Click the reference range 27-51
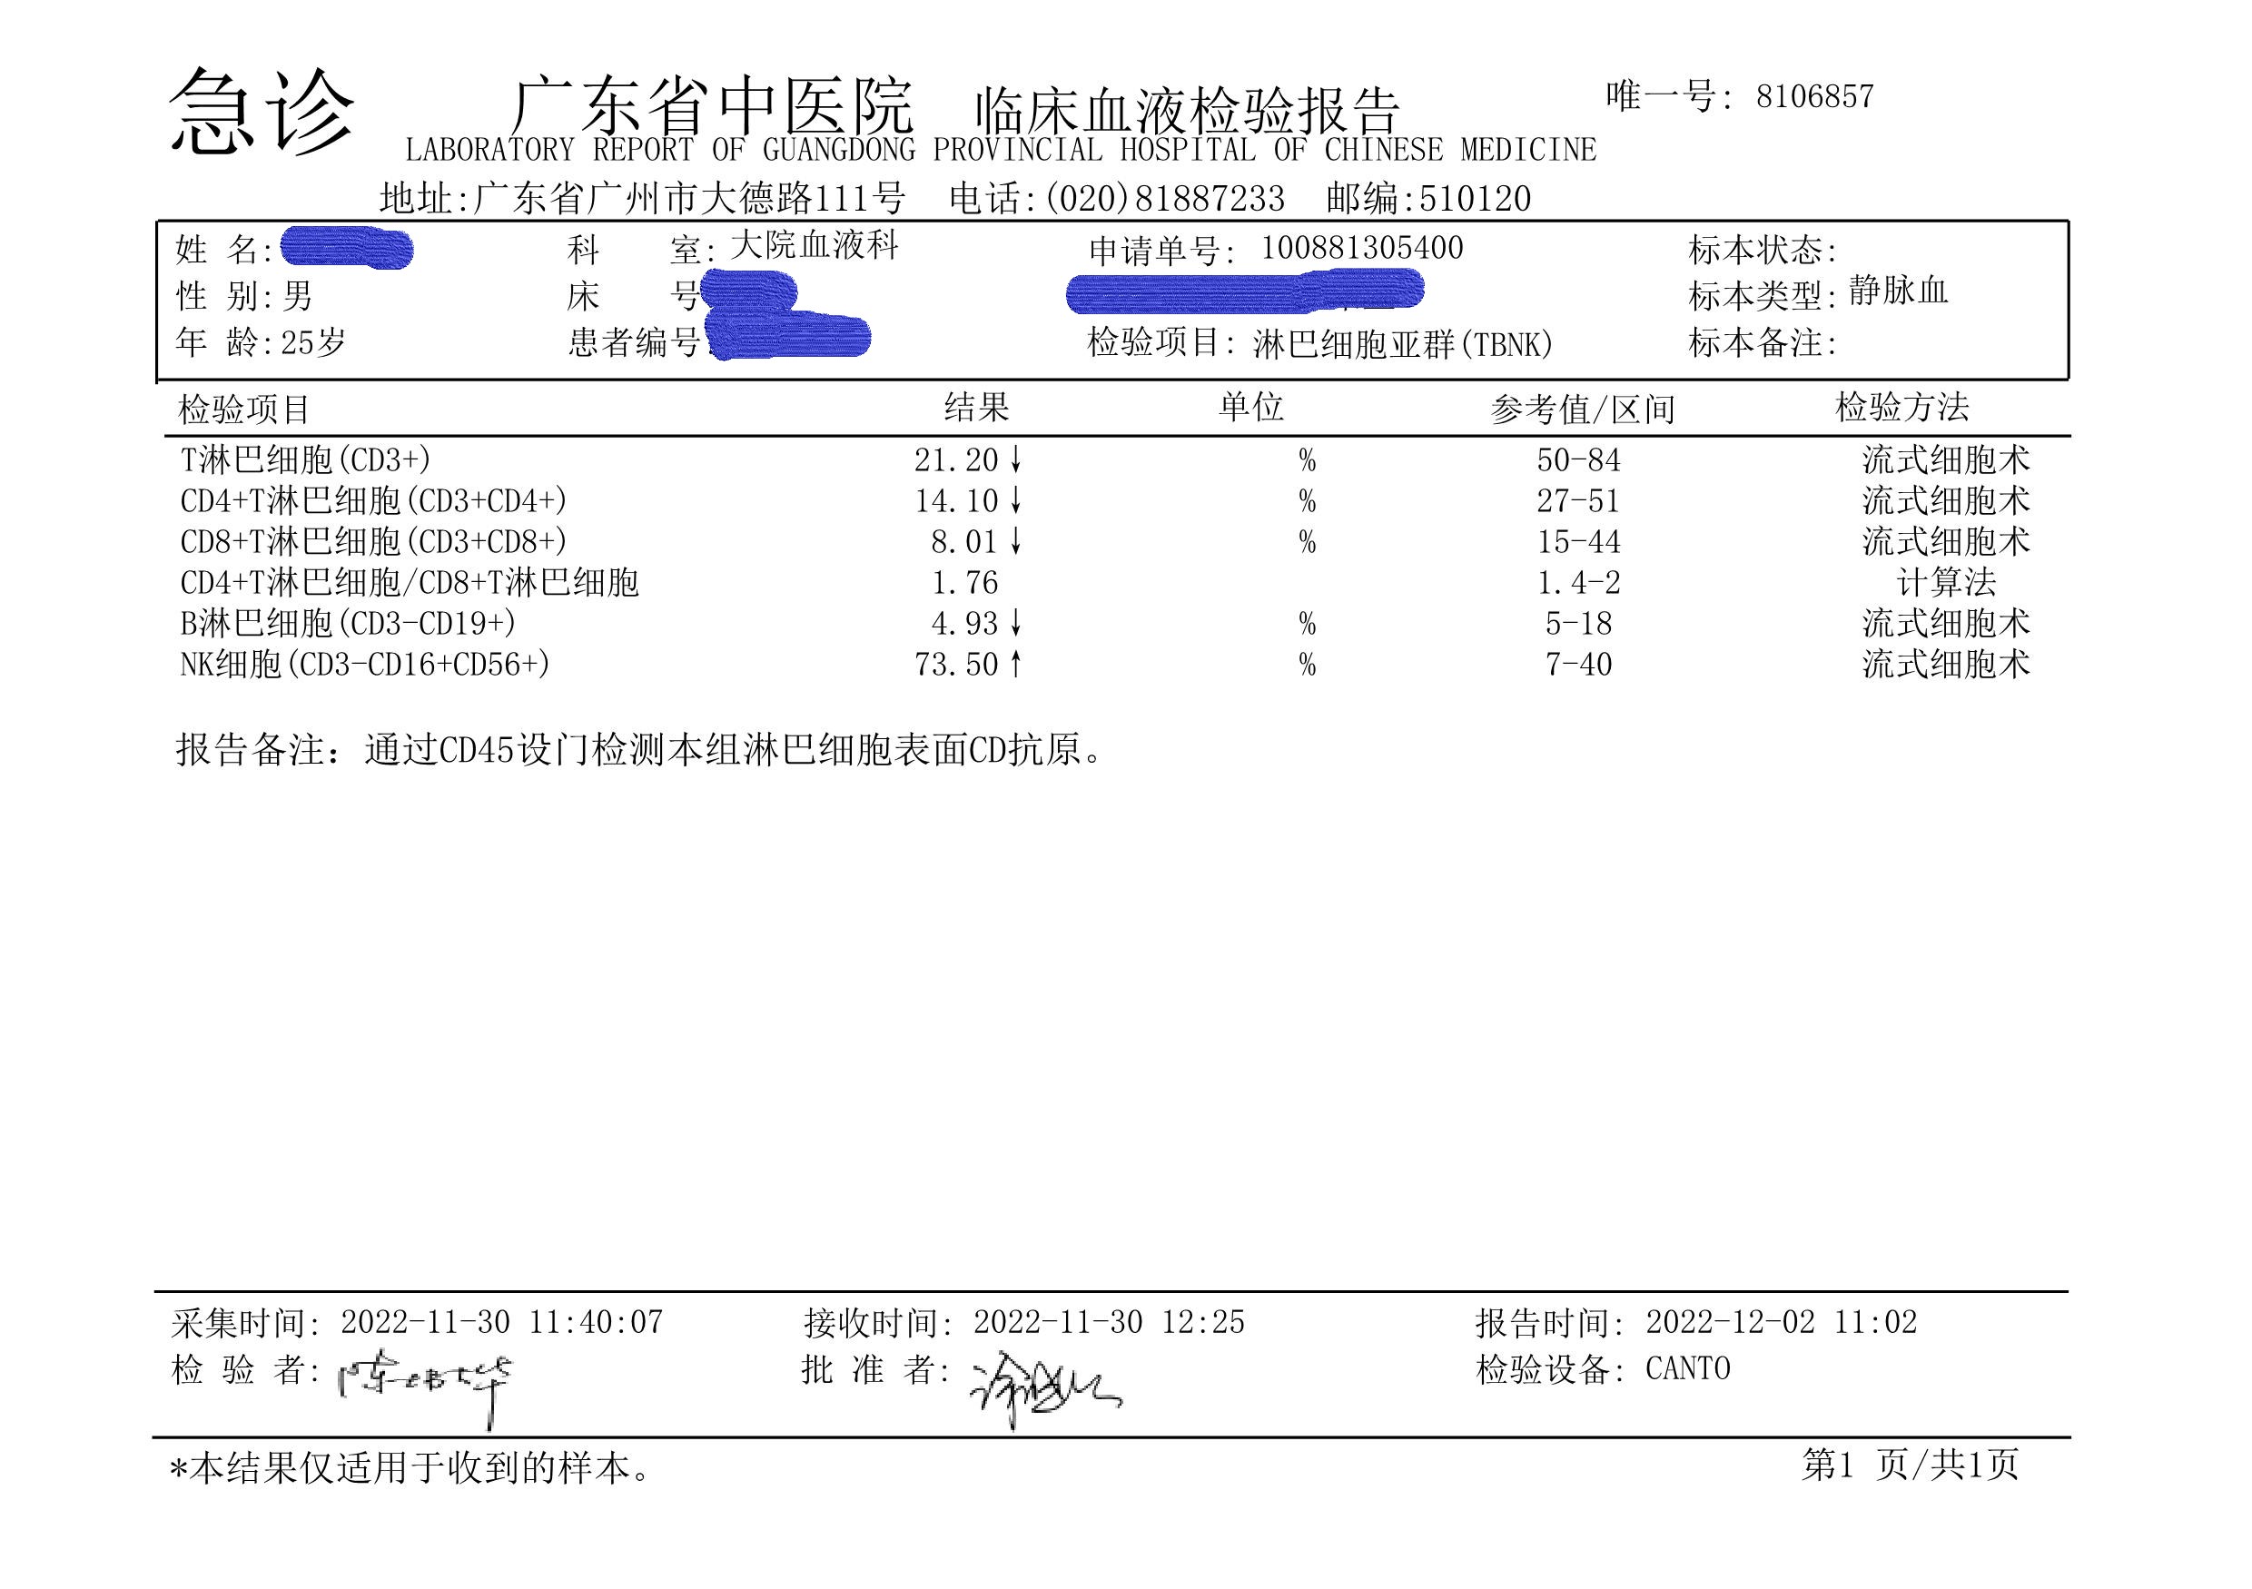The width and height of the screenshot is (2252, 1589). [x=1578, y=501]
